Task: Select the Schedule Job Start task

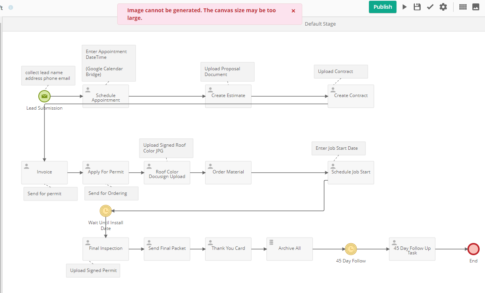Action: [351, 173]
